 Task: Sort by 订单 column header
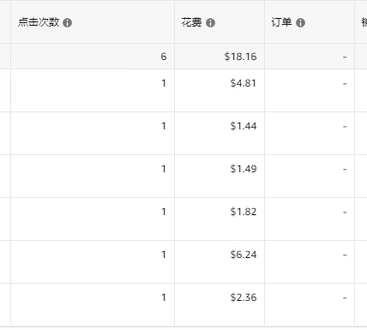281,22
